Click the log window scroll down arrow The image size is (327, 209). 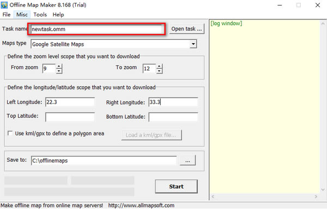pyautogui.click(x=323, y=189)
